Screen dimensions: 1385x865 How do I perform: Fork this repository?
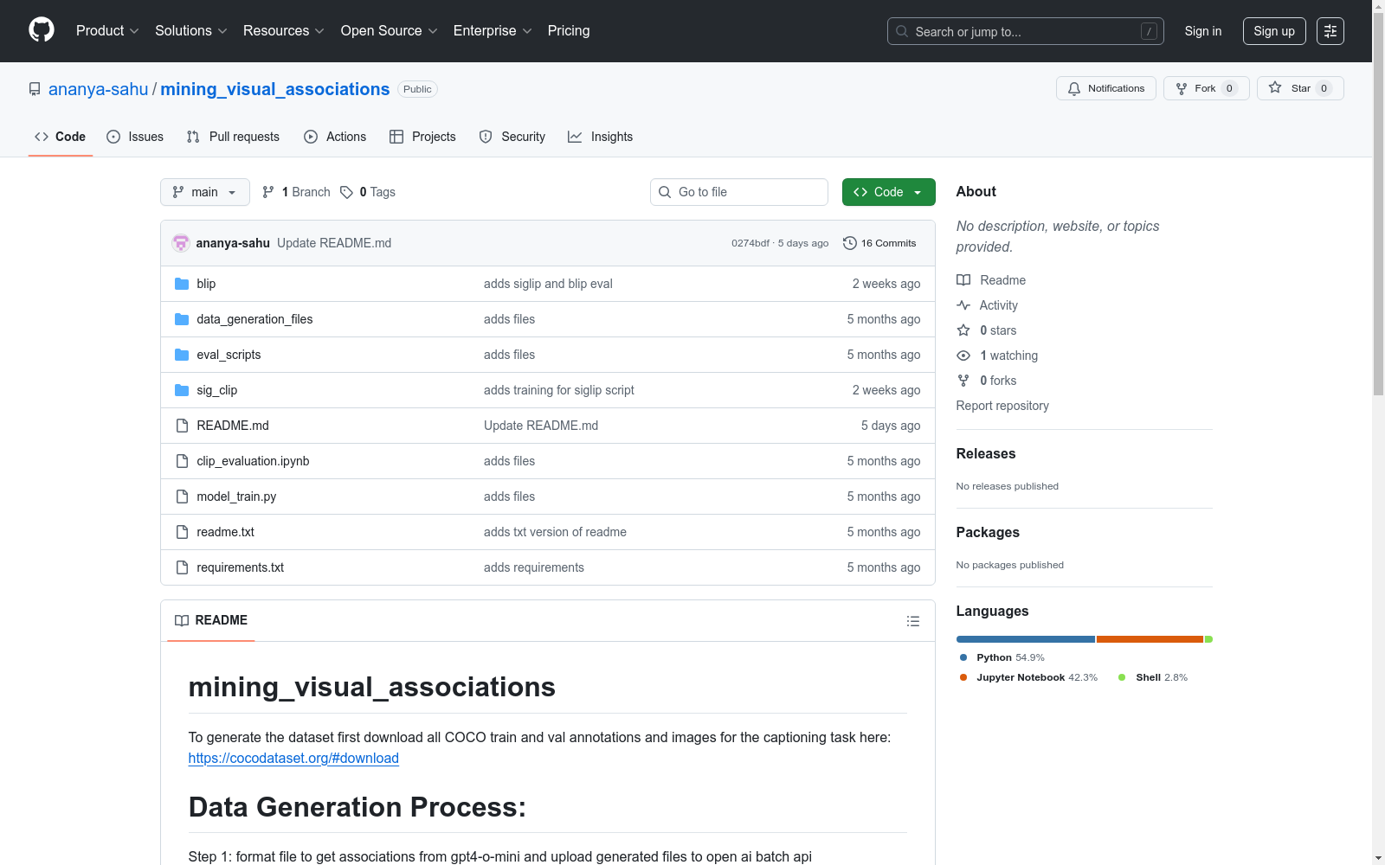(x=1206, y=88)
